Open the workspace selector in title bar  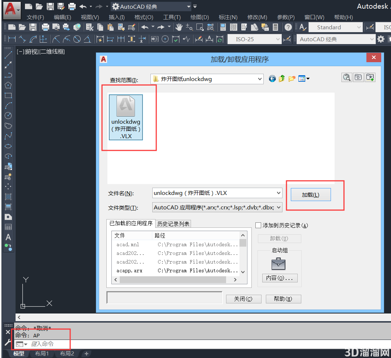(151, 7)
